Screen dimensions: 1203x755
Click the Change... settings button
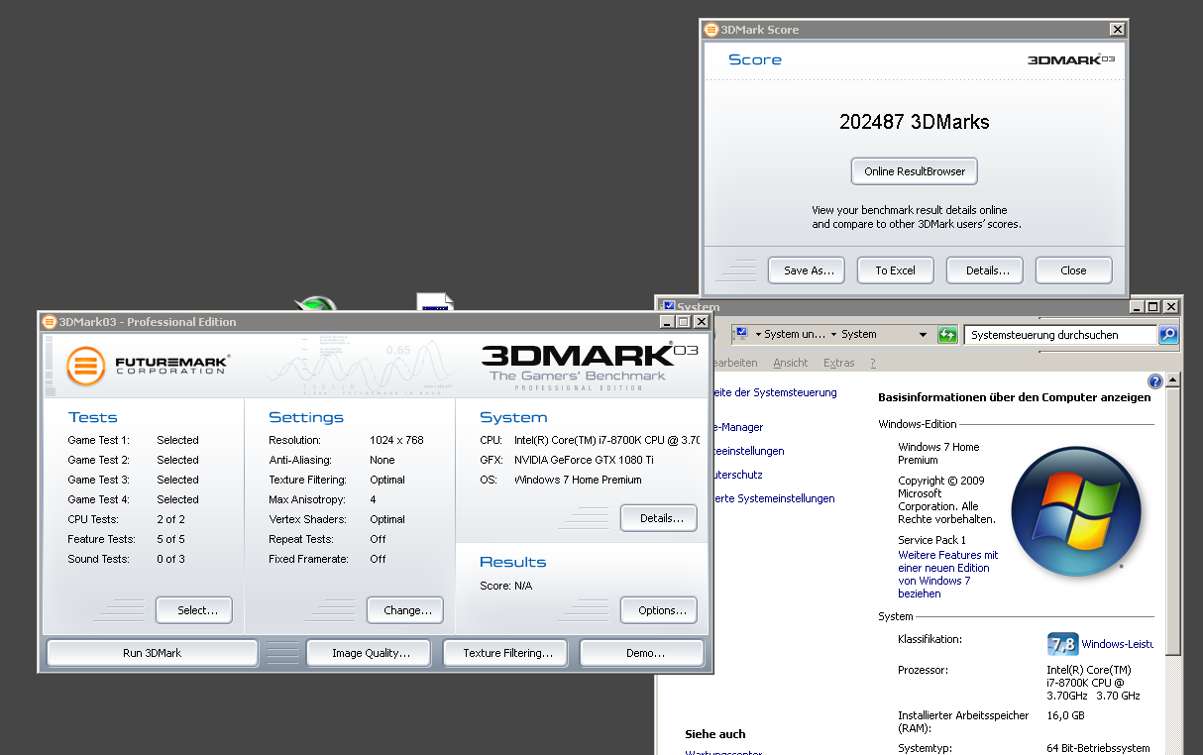pyautogui.click(x=405, y=610)
